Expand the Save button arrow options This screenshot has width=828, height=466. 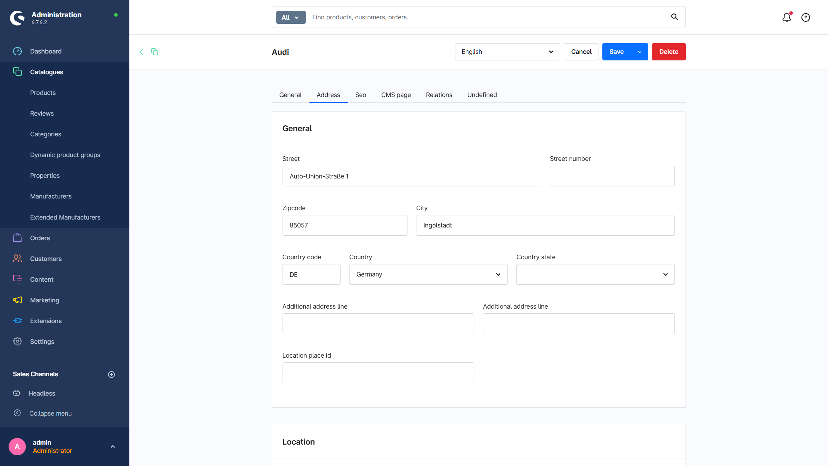640,52
